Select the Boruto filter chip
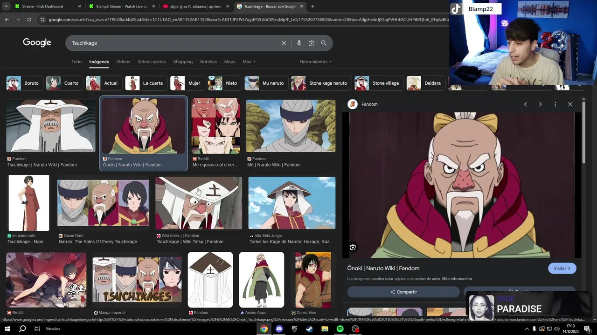The height and width of the screenshot is (335, 597). (x=24, y=83)
